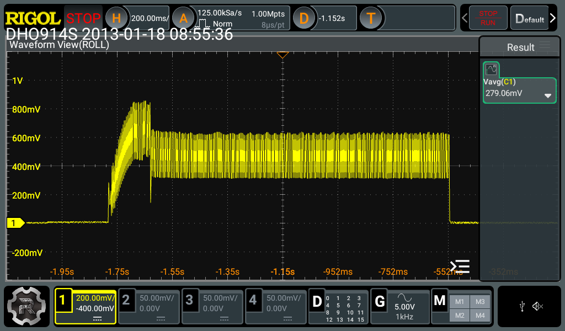Click the Waveform View(ROLL) title
This screenshot has width=565, height=331.
59,45
